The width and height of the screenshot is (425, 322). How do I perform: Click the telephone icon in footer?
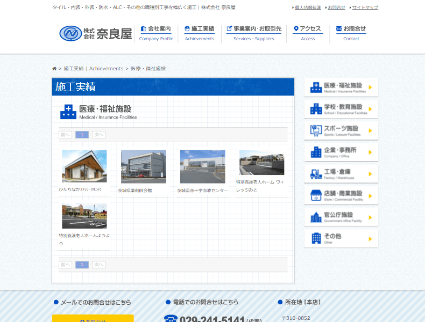coord(171,318)
